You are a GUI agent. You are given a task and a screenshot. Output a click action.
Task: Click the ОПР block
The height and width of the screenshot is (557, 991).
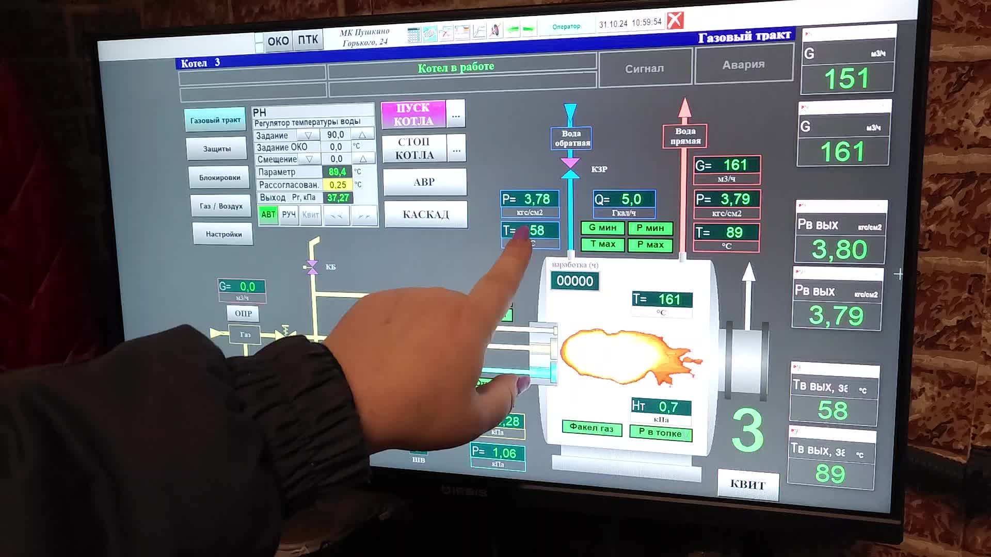[x=243, y=313]
